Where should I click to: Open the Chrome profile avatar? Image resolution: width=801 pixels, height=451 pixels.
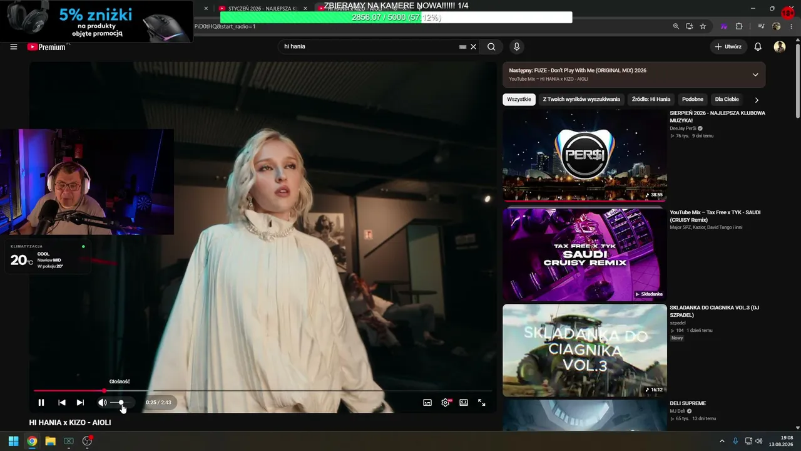pos(777,26)
